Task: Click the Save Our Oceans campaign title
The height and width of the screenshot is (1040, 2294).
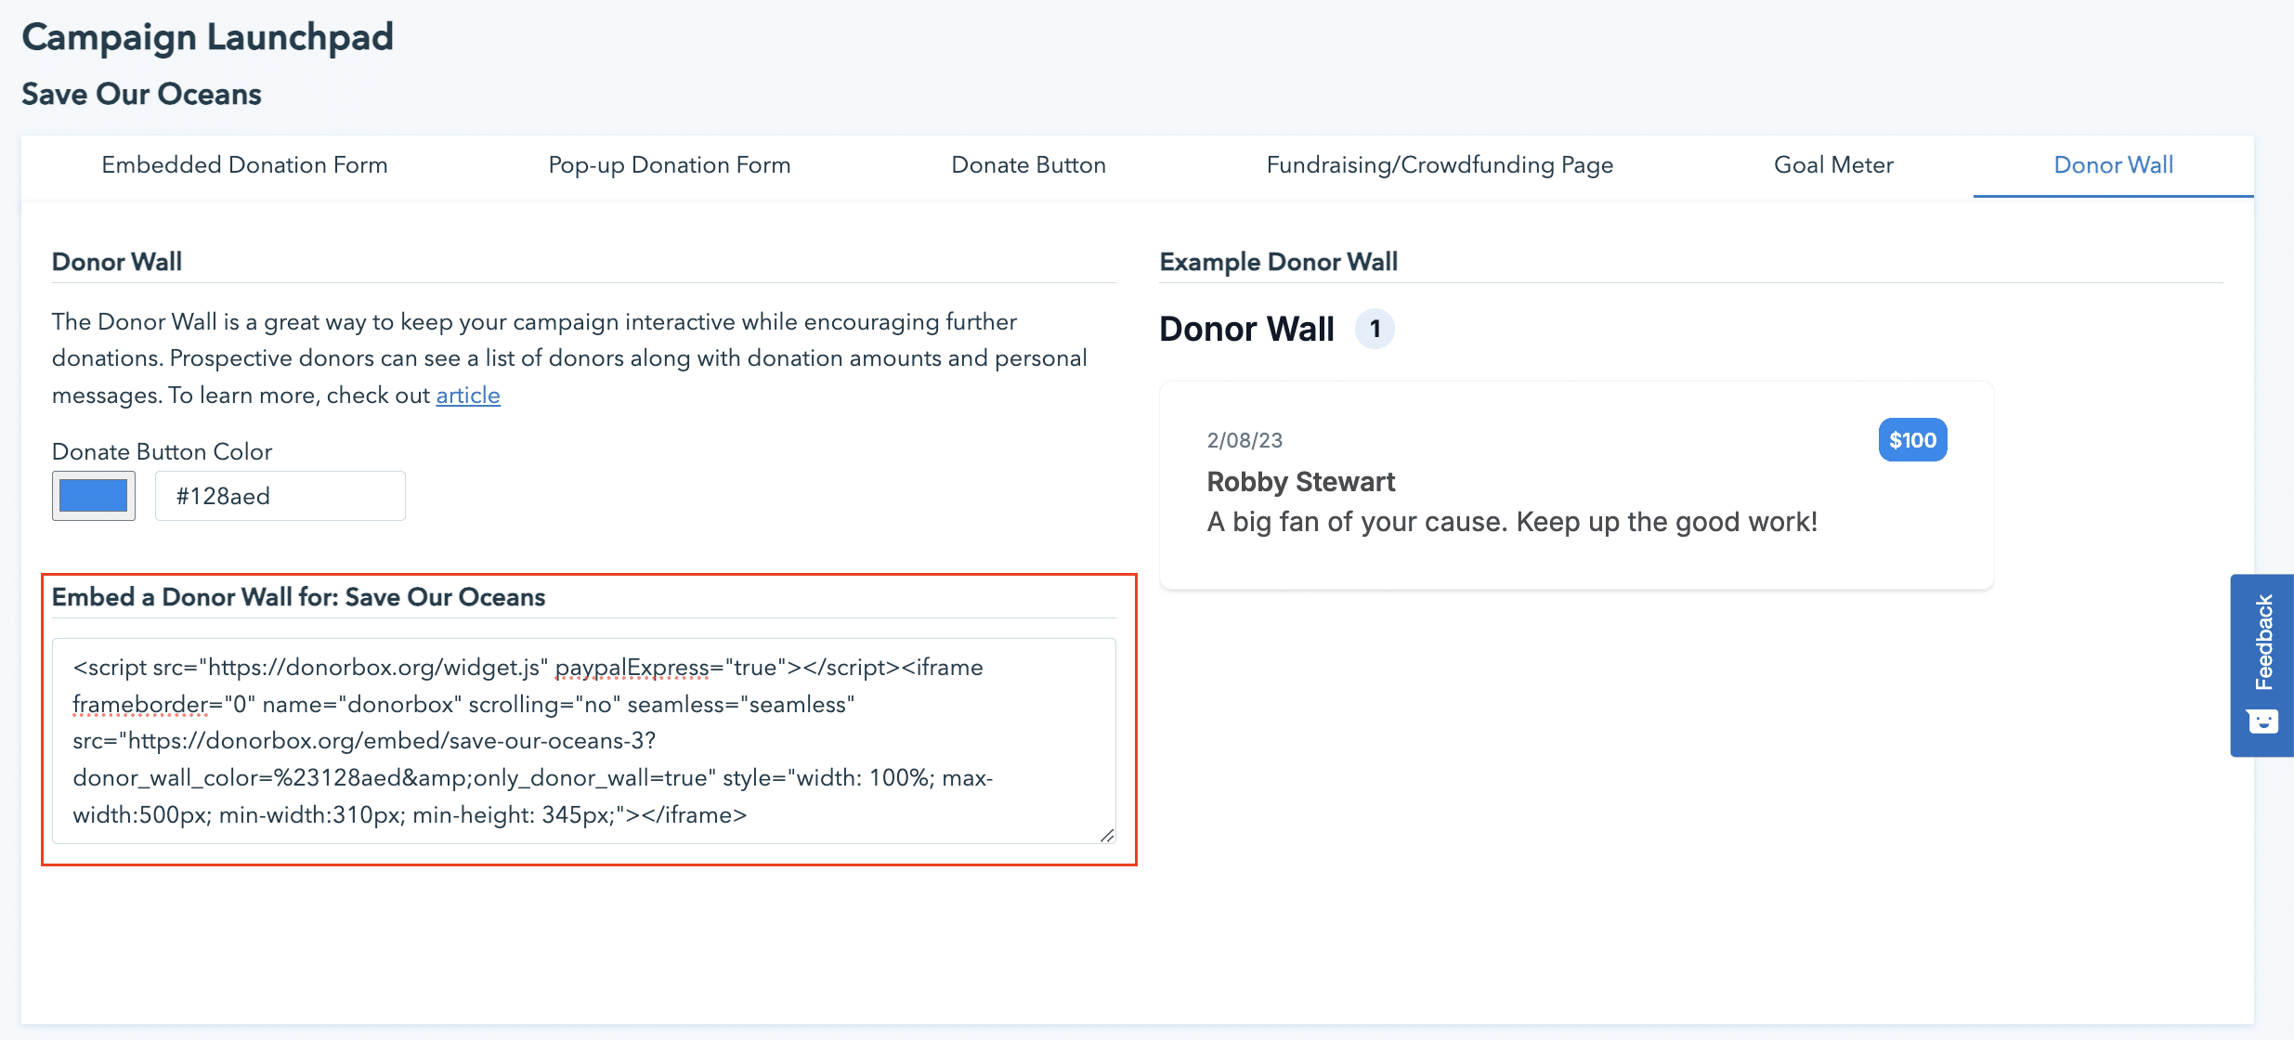Action: [140, 94]
